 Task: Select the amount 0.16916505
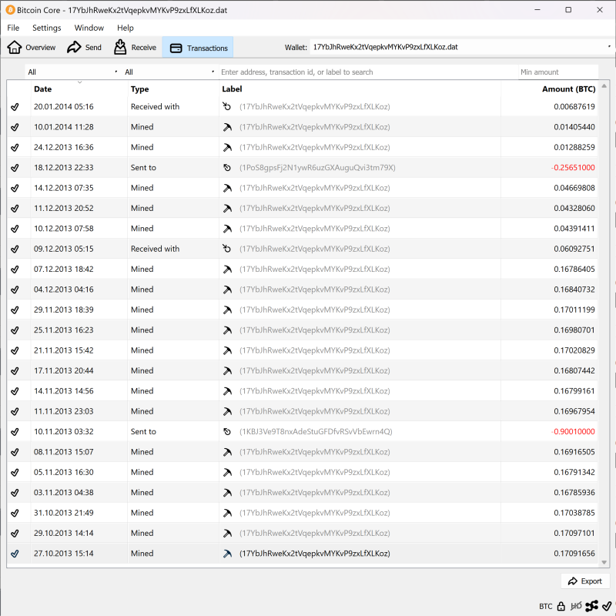pos(574,452)
